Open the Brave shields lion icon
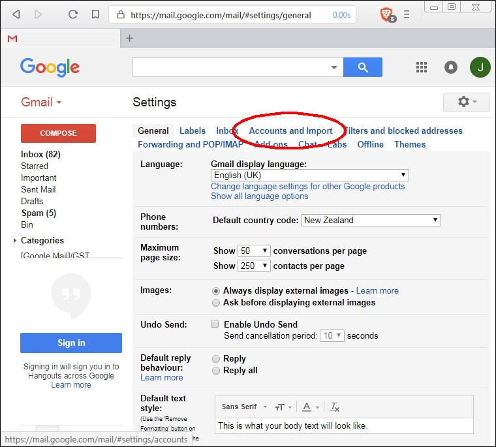 (387, 14)
